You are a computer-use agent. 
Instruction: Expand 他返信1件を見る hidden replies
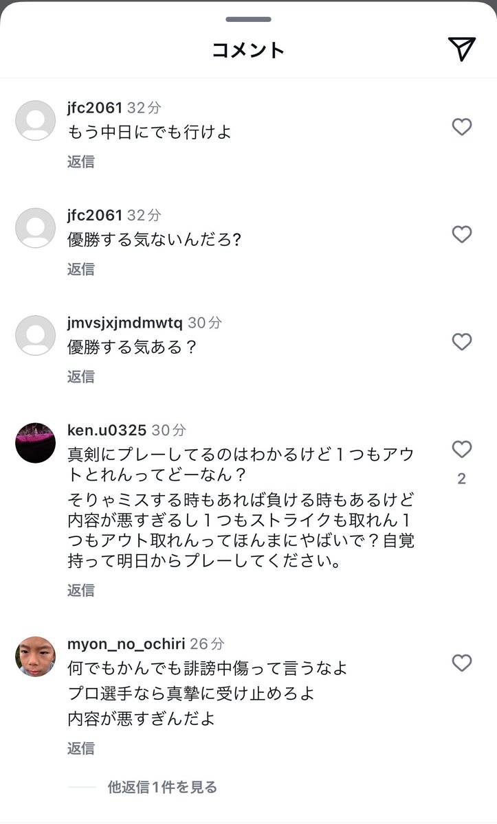coord(162,787)
